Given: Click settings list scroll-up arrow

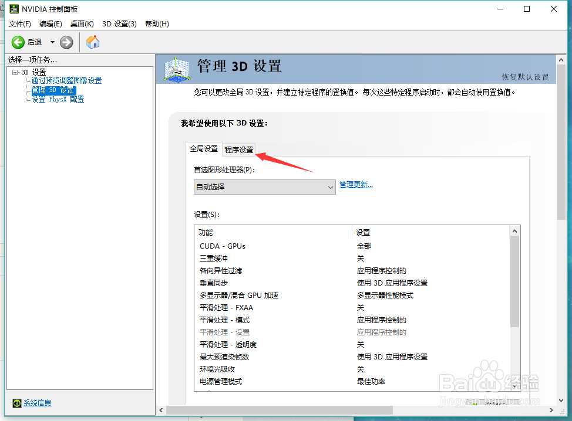Looking at the screenshot, I should 514,231.
